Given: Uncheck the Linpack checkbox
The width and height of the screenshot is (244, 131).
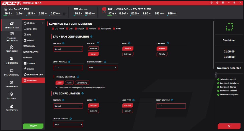Looking at the screenshot, I should [76, 29].
